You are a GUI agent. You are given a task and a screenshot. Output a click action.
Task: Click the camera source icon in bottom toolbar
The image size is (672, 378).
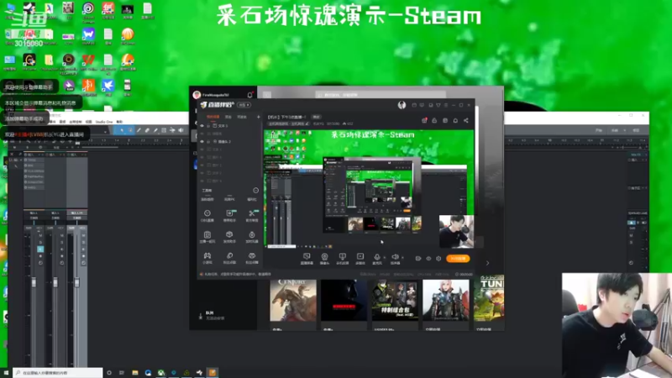(x=324, y=258)
